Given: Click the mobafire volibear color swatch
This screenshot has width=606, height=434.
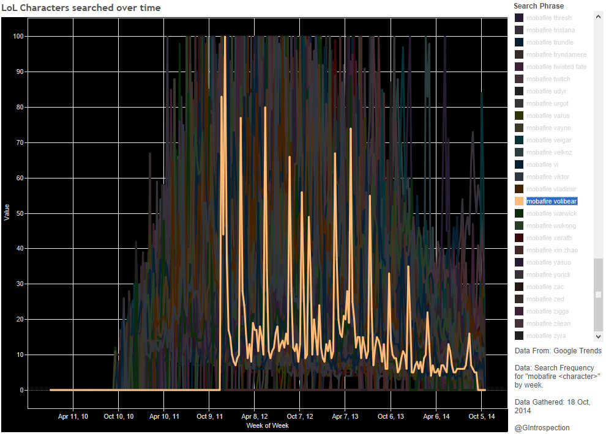Looking at the screenshot, I should pyautogui.click(x=519, y=201).
